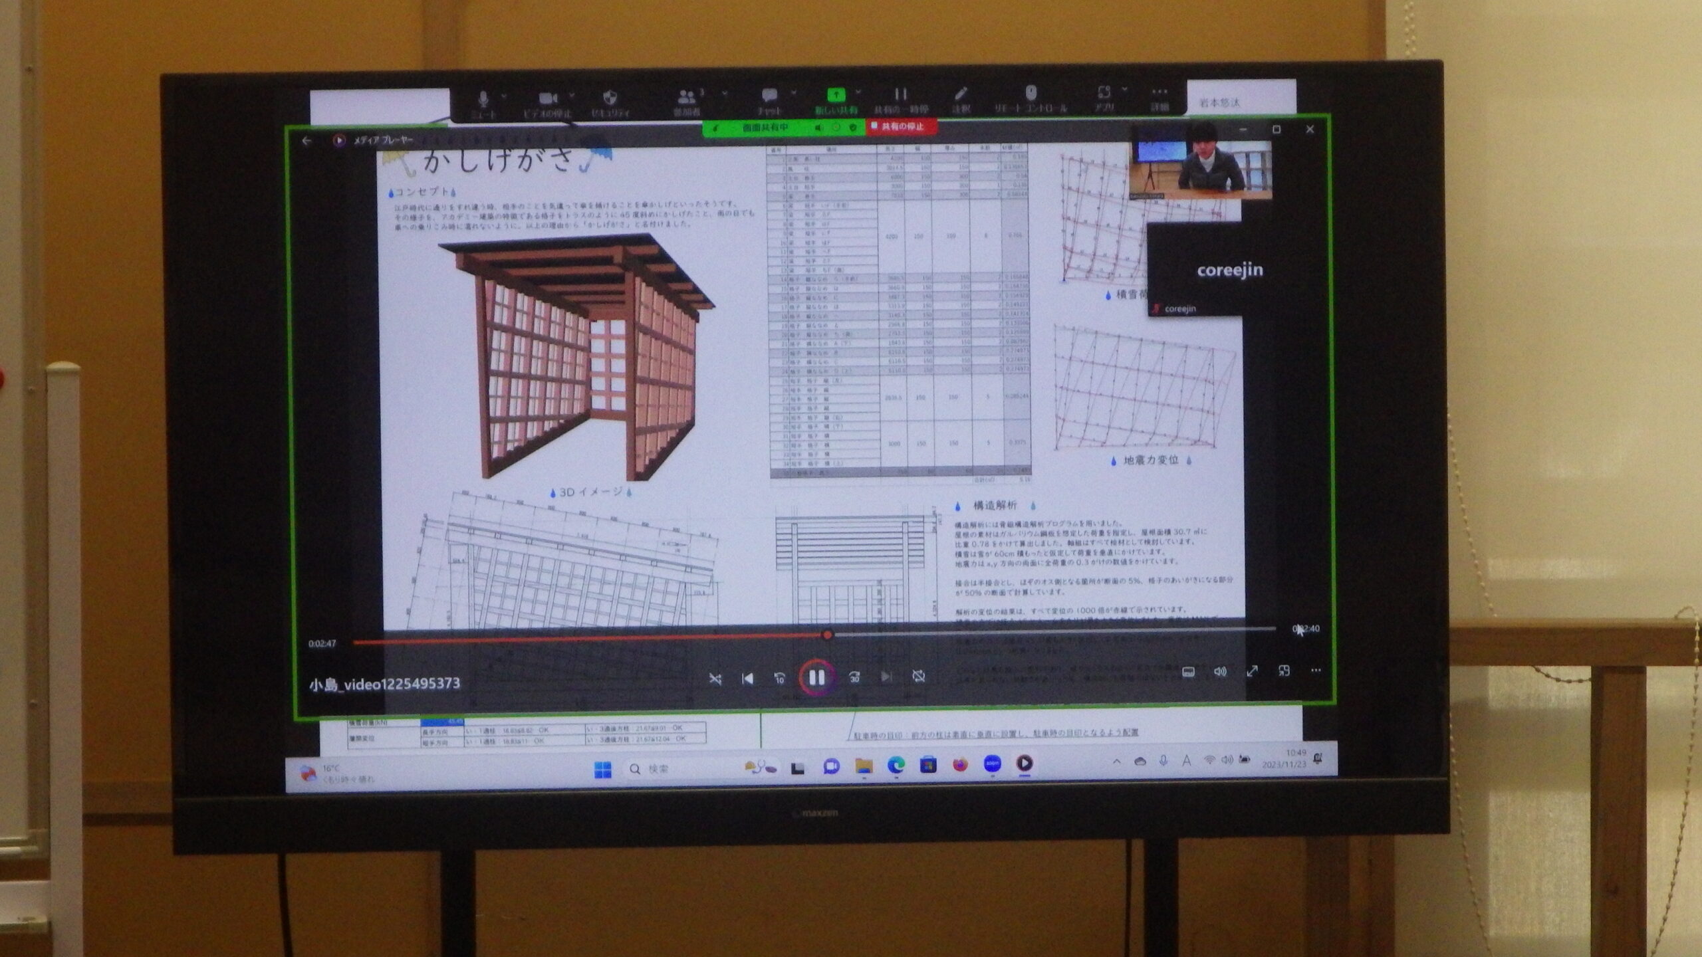Toggle repeat mode in Media Player

919,677
